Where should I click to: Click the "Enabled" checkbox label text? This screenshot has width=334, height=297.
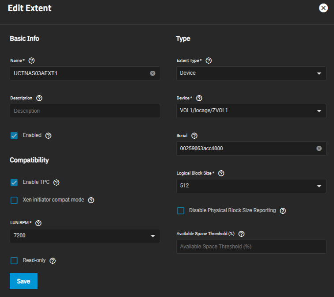click(x=32, y=135)
